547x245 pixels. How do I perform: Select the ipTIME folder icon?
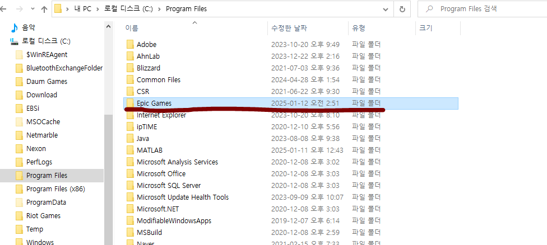click(x=130, y=126)
